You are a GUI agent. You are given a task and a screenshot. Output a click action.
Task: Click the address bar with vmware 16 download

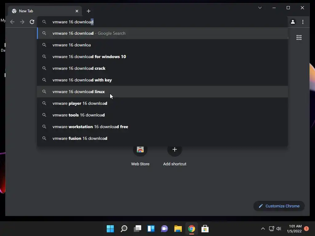[163, 22]
